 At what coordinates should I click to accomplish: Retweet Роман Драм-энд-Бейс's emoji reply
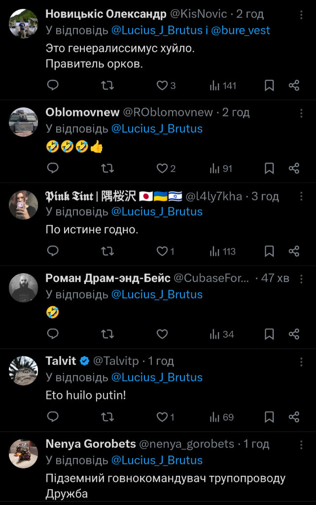point(107,334)
